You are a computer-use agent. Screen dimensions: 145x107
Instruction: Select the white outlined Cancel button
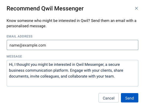(109, 98)
